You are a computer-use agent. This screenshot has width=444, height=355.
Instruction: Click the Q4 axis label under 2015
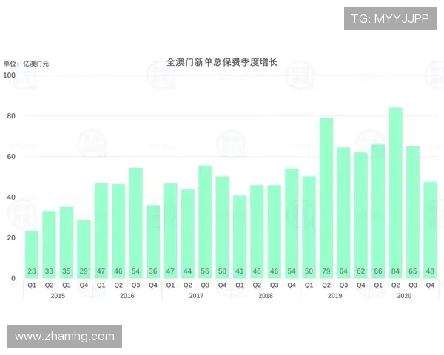coord(84,285)
